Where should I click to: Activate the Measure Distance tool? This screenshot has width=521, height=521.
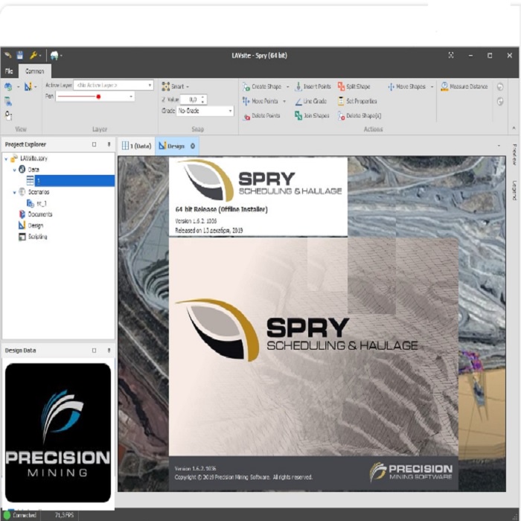pos(464,87)
